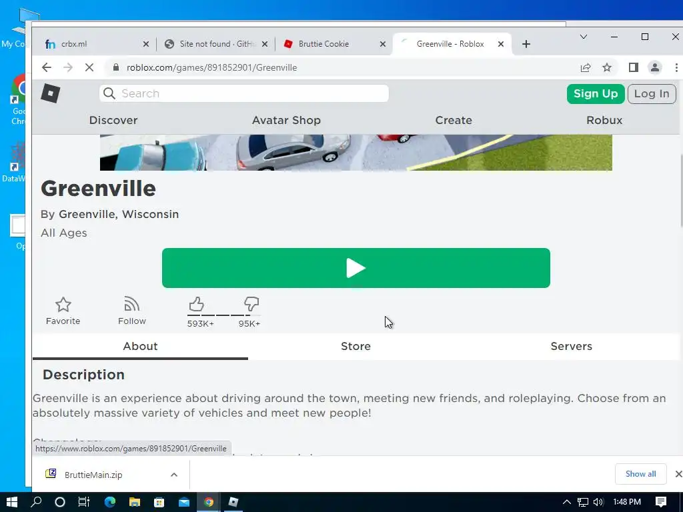Open Create in Roblox navigation
Image resolution: width=683 pixels, height=512 pixels.
(x=454, y=120)
